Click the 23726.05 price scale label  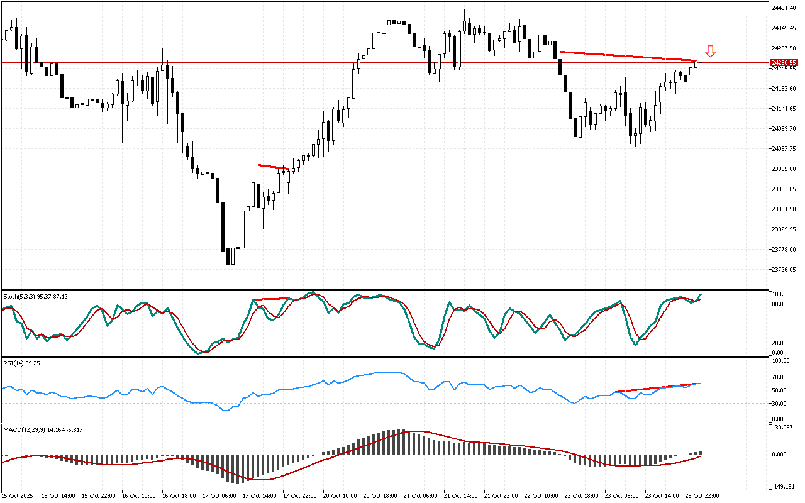point(783,270)
